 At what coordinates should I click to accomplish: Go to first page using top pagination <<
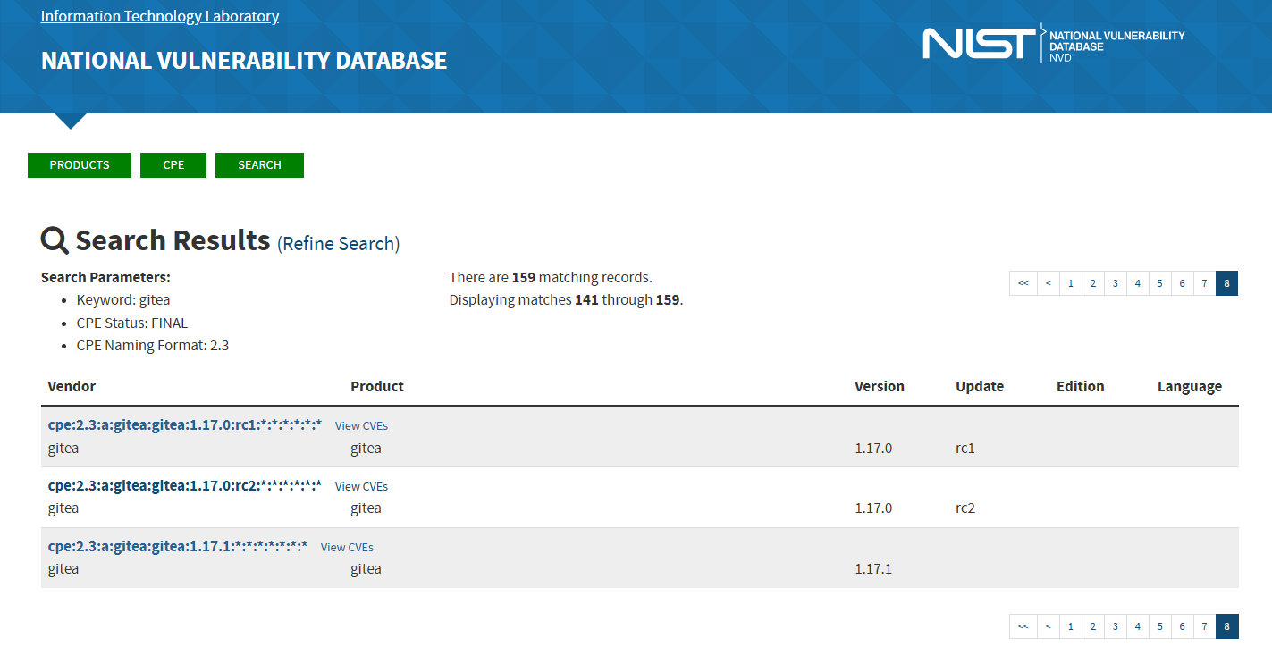point(1023,283)
